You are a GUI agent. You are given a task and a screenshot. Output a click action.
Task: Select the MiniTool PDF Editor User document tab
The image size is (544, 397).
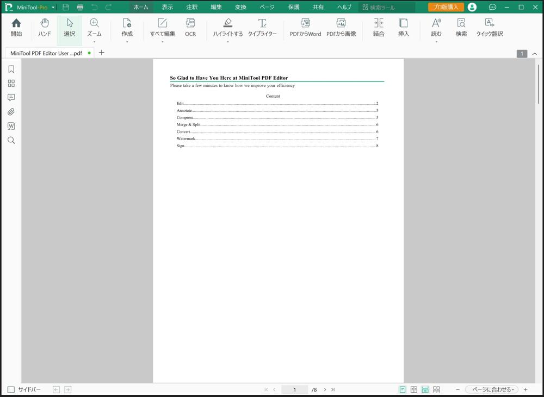50,53
